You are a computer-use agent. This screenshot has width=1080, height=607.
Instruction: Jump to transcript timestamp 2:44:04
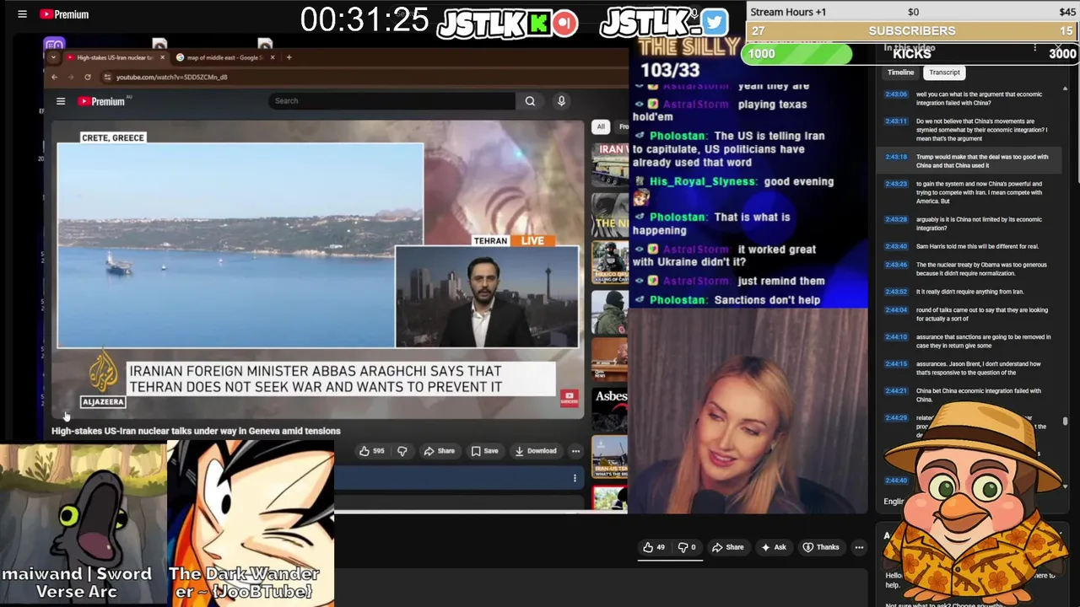click(895, 310)
